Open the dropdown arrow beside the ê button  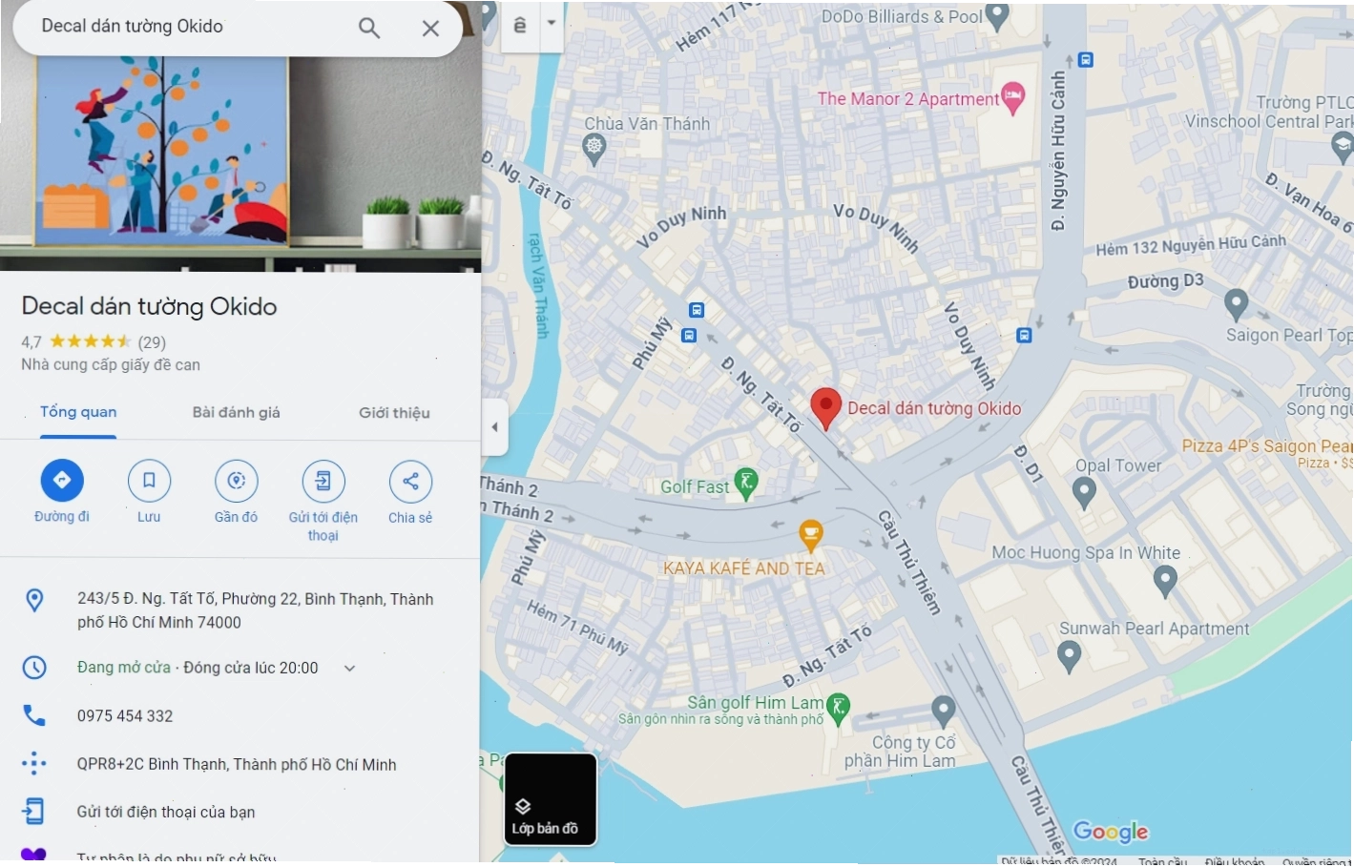click(x=552, y=22)
